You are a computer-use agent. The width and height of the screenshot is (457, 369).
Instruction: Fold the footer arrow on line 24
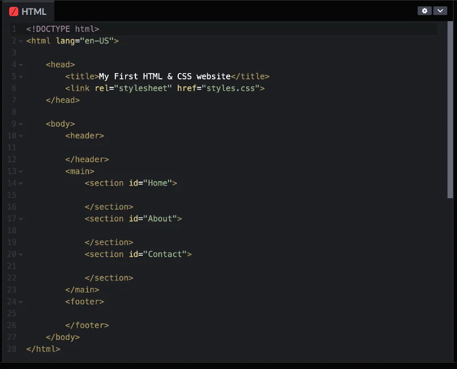pos(21,302)
